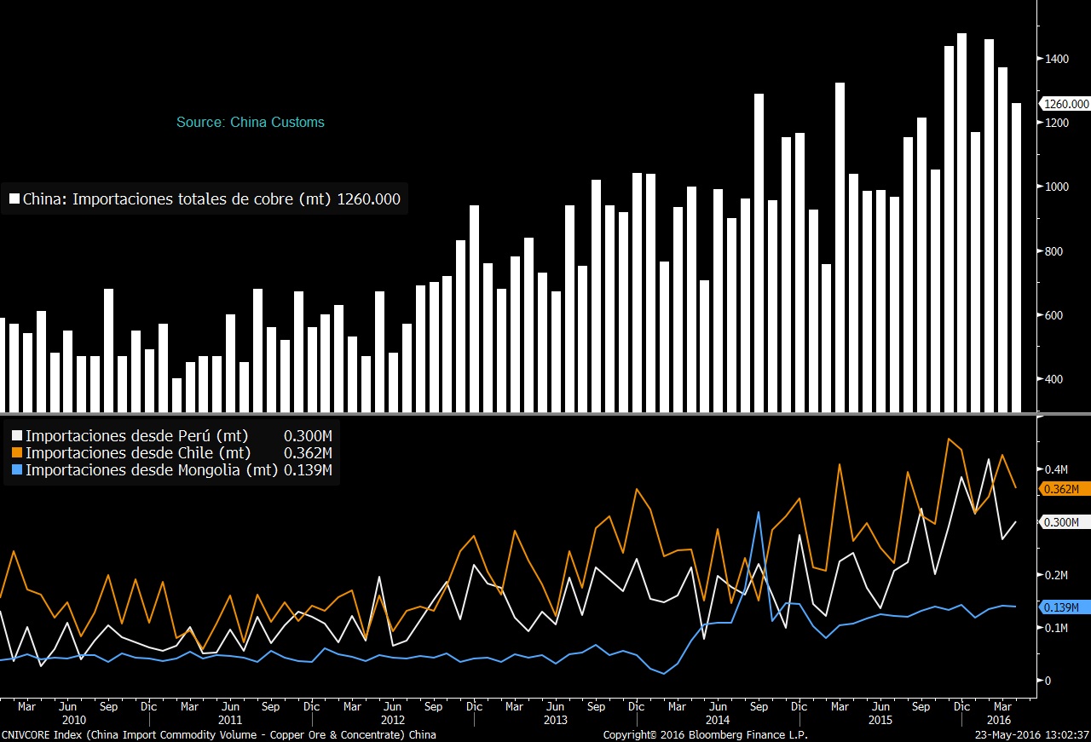Click the 1260.000 last-value tag on axis
Screen dimensions: 1091x742
point(1065,104)
